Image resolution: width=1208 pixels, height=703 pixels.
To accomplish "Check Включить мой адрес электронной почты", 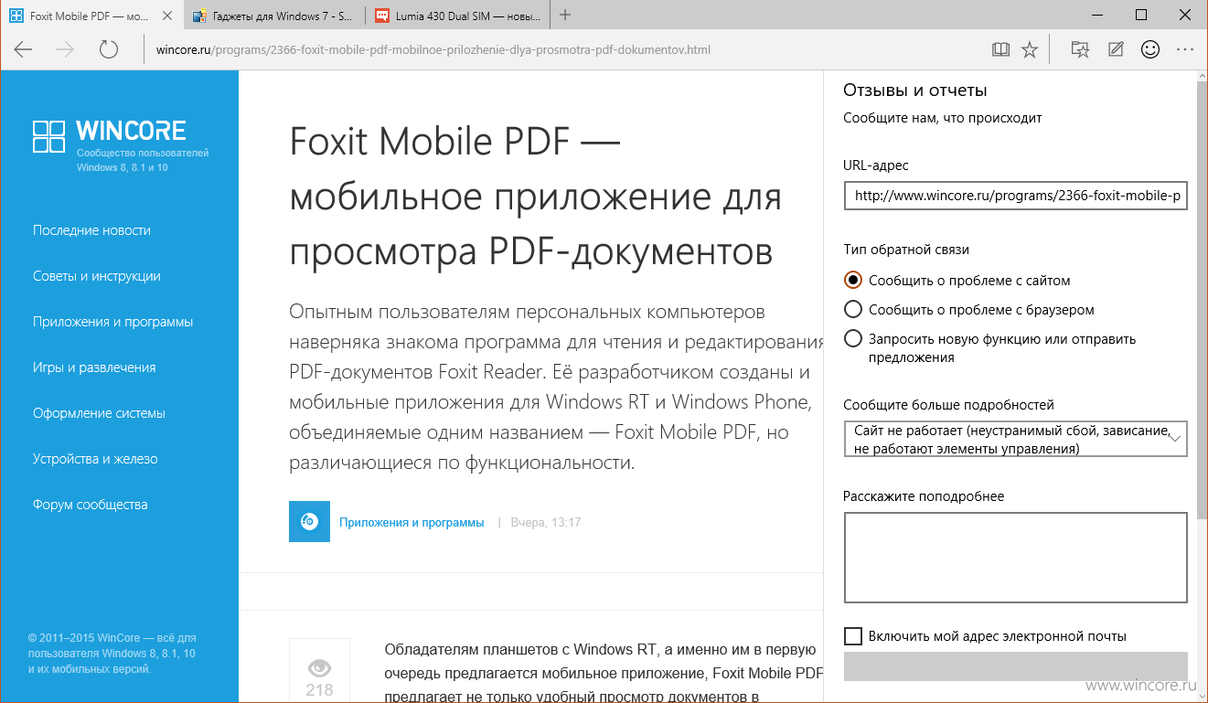I will point(853,635).
